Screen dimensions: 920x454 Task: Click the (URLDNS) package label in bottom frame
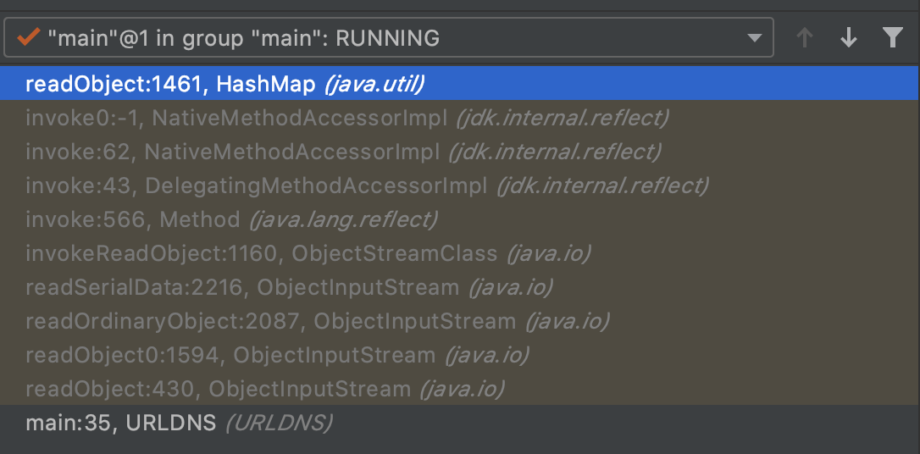[278, 423]
